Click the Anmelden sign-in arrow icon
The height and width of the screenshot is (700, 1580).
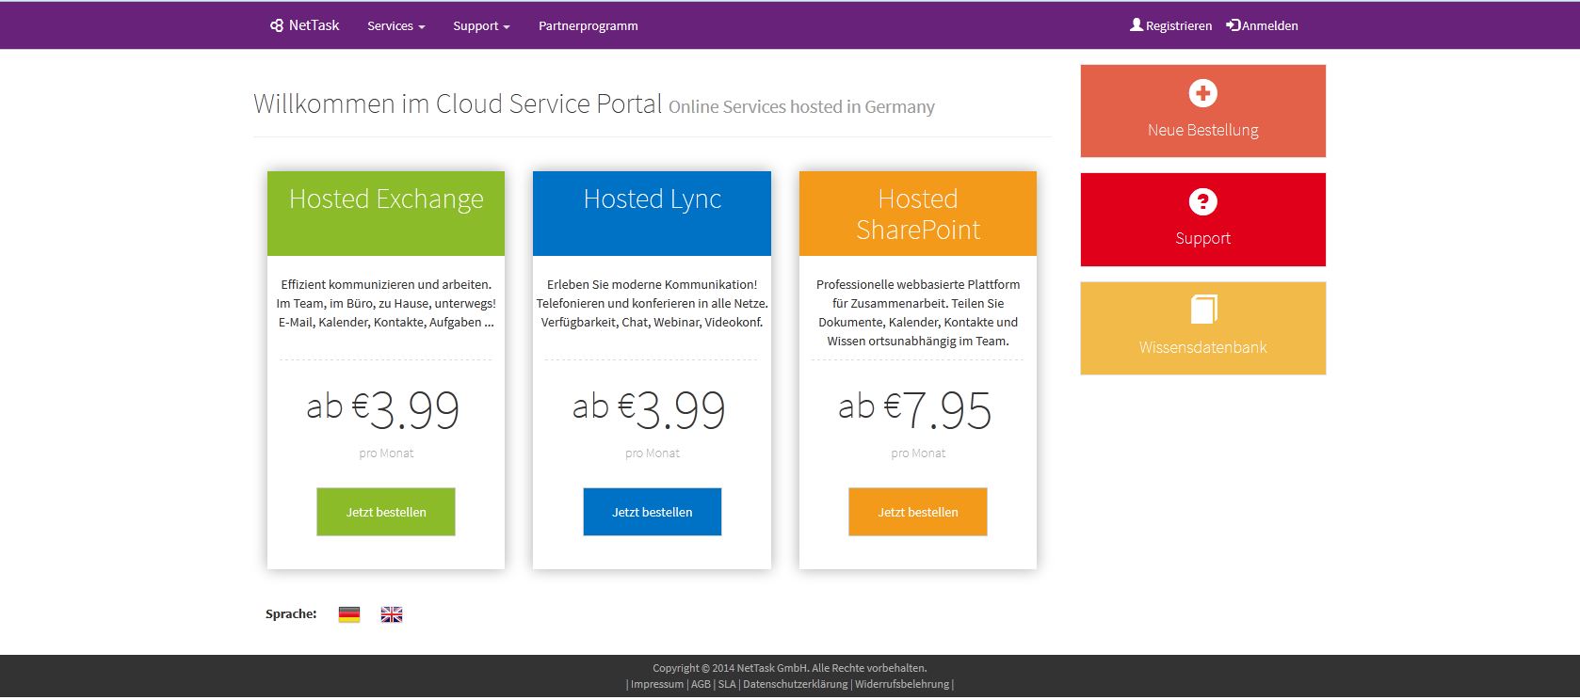point(1233,25)
